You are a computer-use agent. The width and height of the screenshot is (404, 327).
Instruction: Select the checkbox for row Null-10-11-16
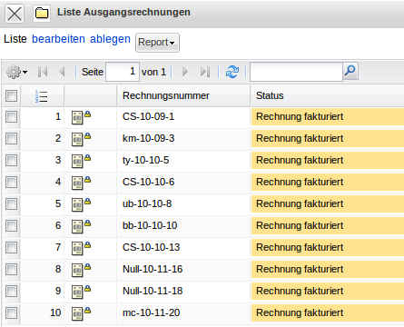11,270
